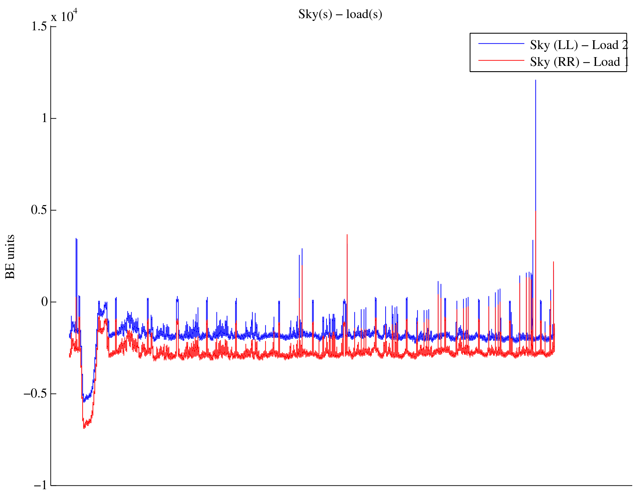Click the plot title 'Sky(s) – load(s)'
This screenshot has width=641, height=497.
pyautogui.click(x=340, y=14)
